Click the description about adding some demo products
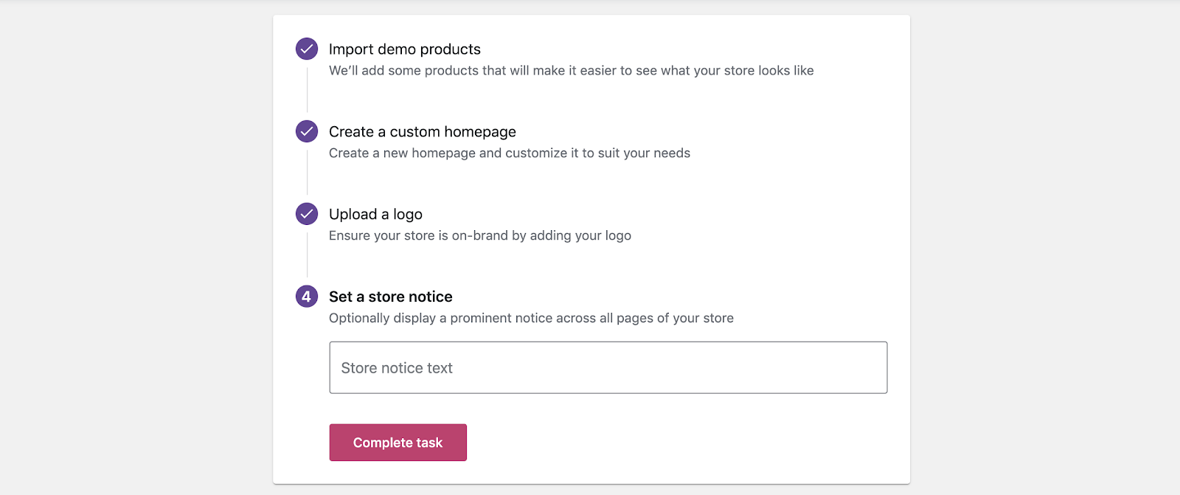Screen dimensions: 1180x495 coord(572,71)
